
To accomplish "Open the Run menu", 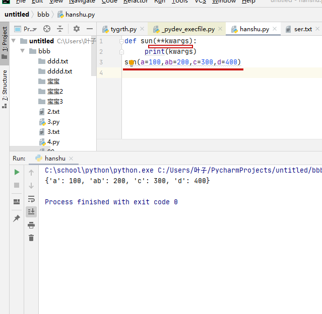I will (160, 2).
